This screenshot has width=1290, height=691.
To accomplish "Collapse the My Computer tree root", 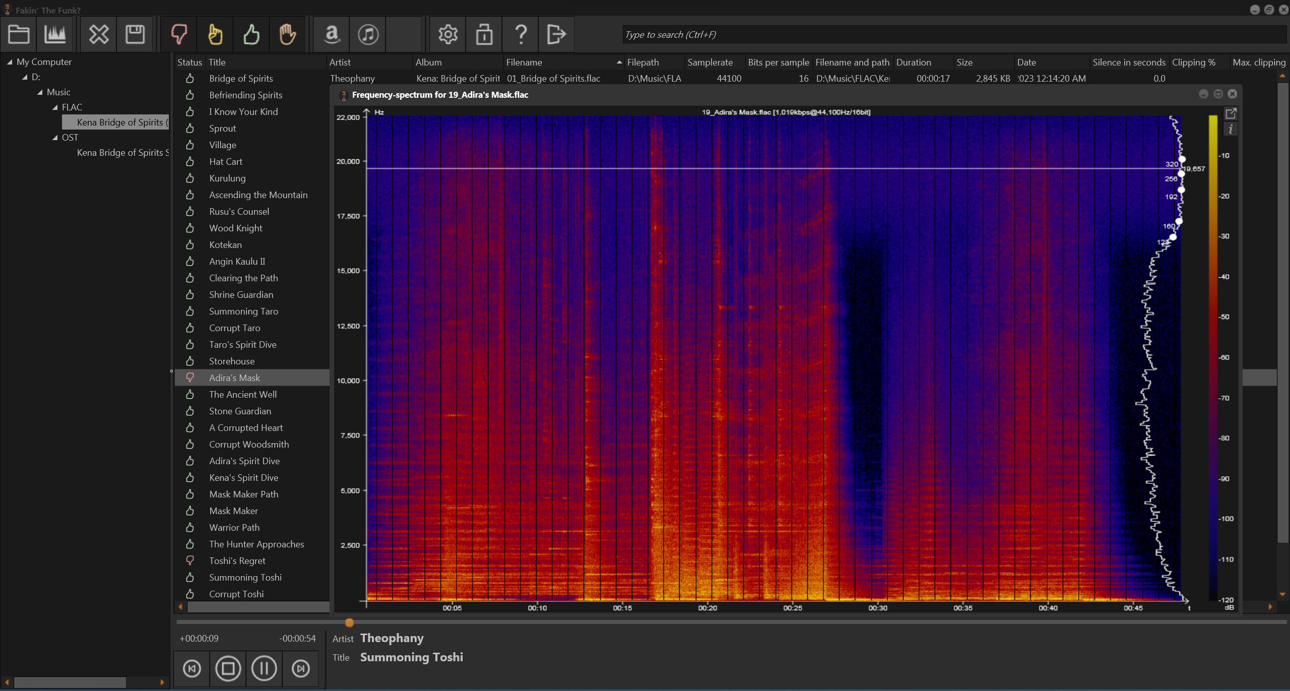I will click(x=10, y=62).
